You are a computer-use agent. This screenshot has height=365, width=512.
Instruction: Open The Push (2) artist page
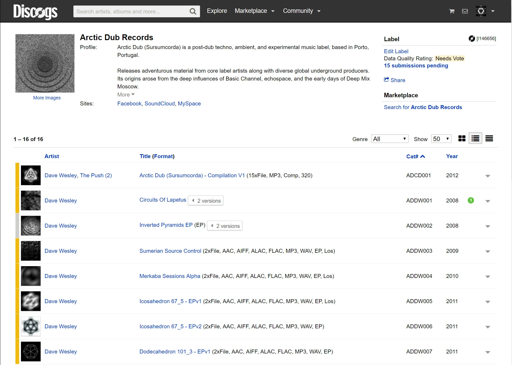(x=96, y=175)
